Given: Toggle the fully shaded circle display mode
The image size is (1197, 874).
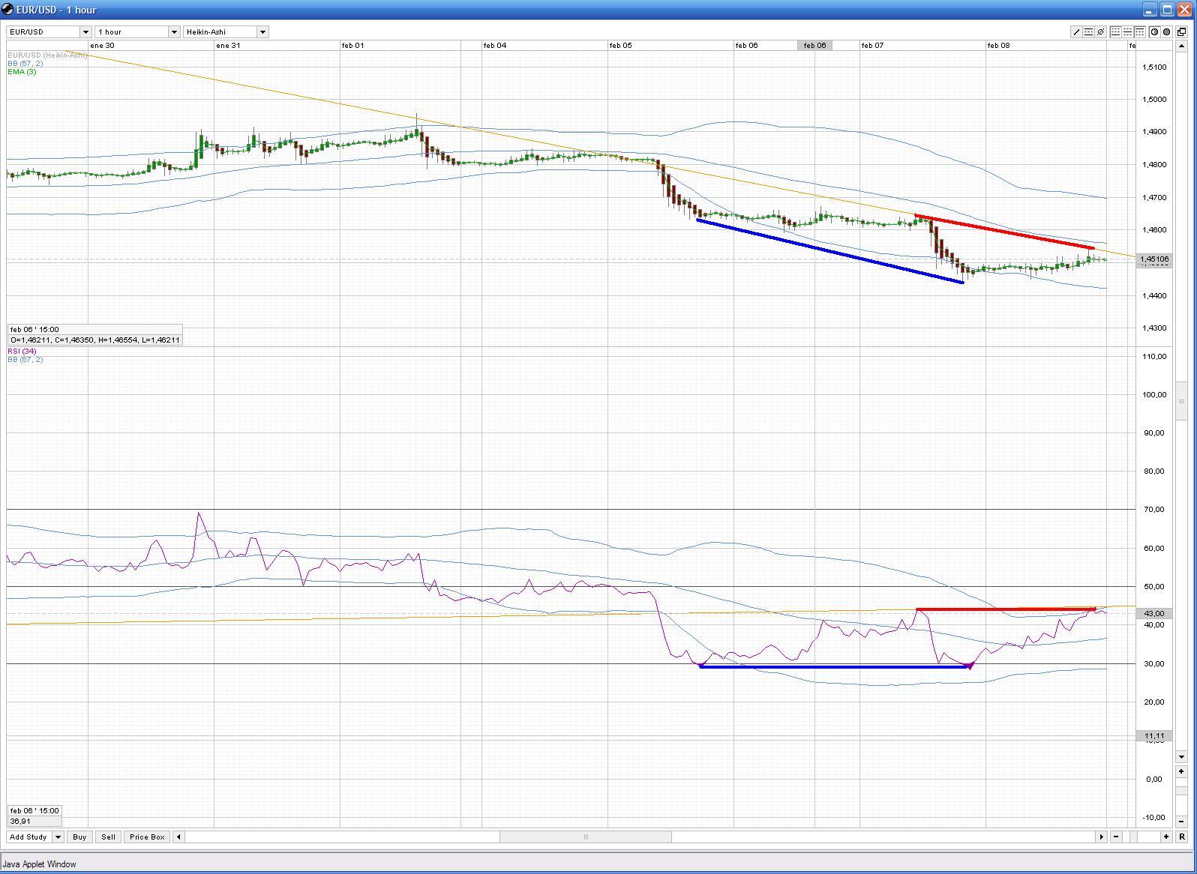Looking at the screenshot, I should tap(1166, 32).
